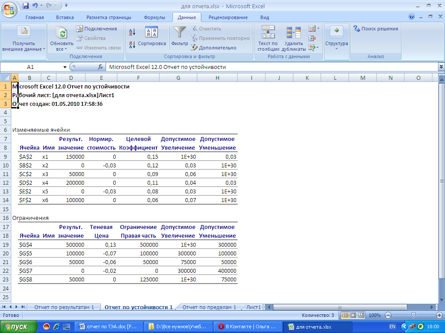Open the Формулы tab
The width and height of the screenshot is (445, 333).
(154, 17)
